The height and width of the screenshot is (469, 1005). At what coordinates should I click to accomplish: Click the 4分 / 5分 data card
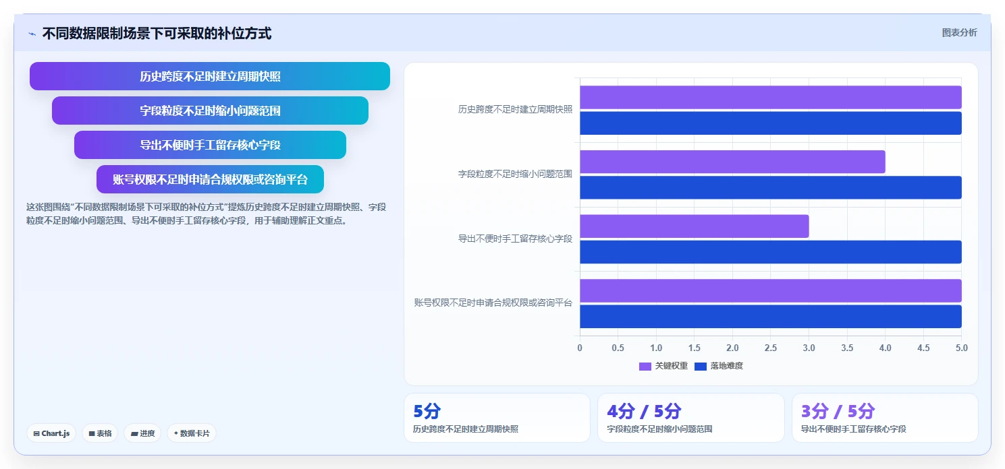(x=690, y=418)
